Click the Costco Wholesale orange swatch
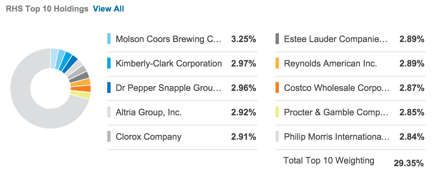This screenshot has width=435, height=175. pyautogui.click(x=277, y=88)
